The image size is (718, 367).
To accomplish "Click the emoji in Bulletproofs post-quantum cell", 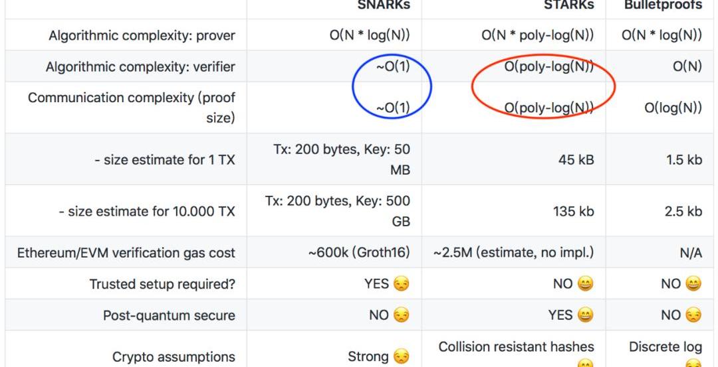I will [x=693, y=316].
